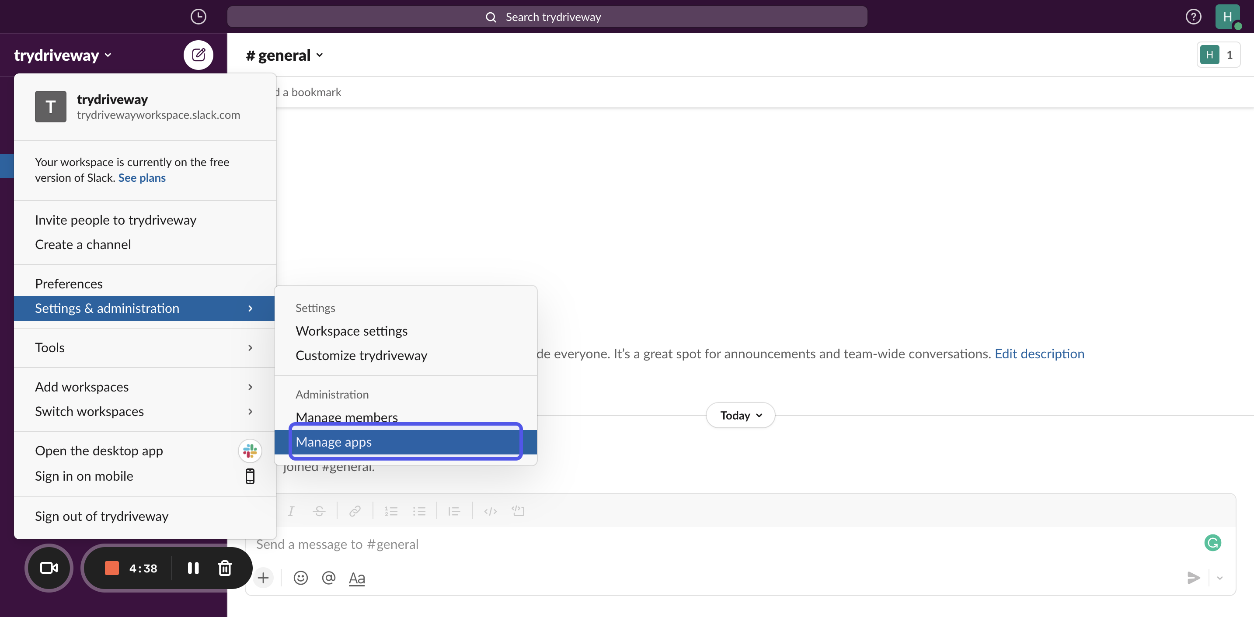Click the recording timer 4:38
1254x617 pixels.
pyautogui.click(x=143, y=568)
